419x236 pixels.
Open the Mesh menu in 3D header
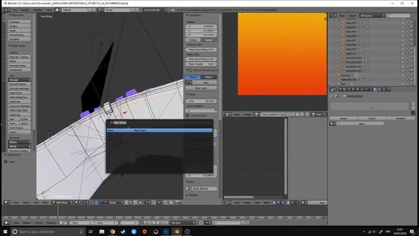(x=45, y=203)
